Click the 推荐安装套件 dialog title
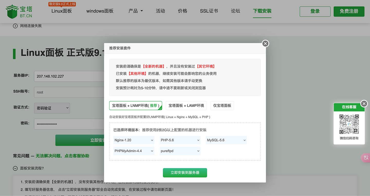This screenshot has height=196, width=370. tap(120, 48)
